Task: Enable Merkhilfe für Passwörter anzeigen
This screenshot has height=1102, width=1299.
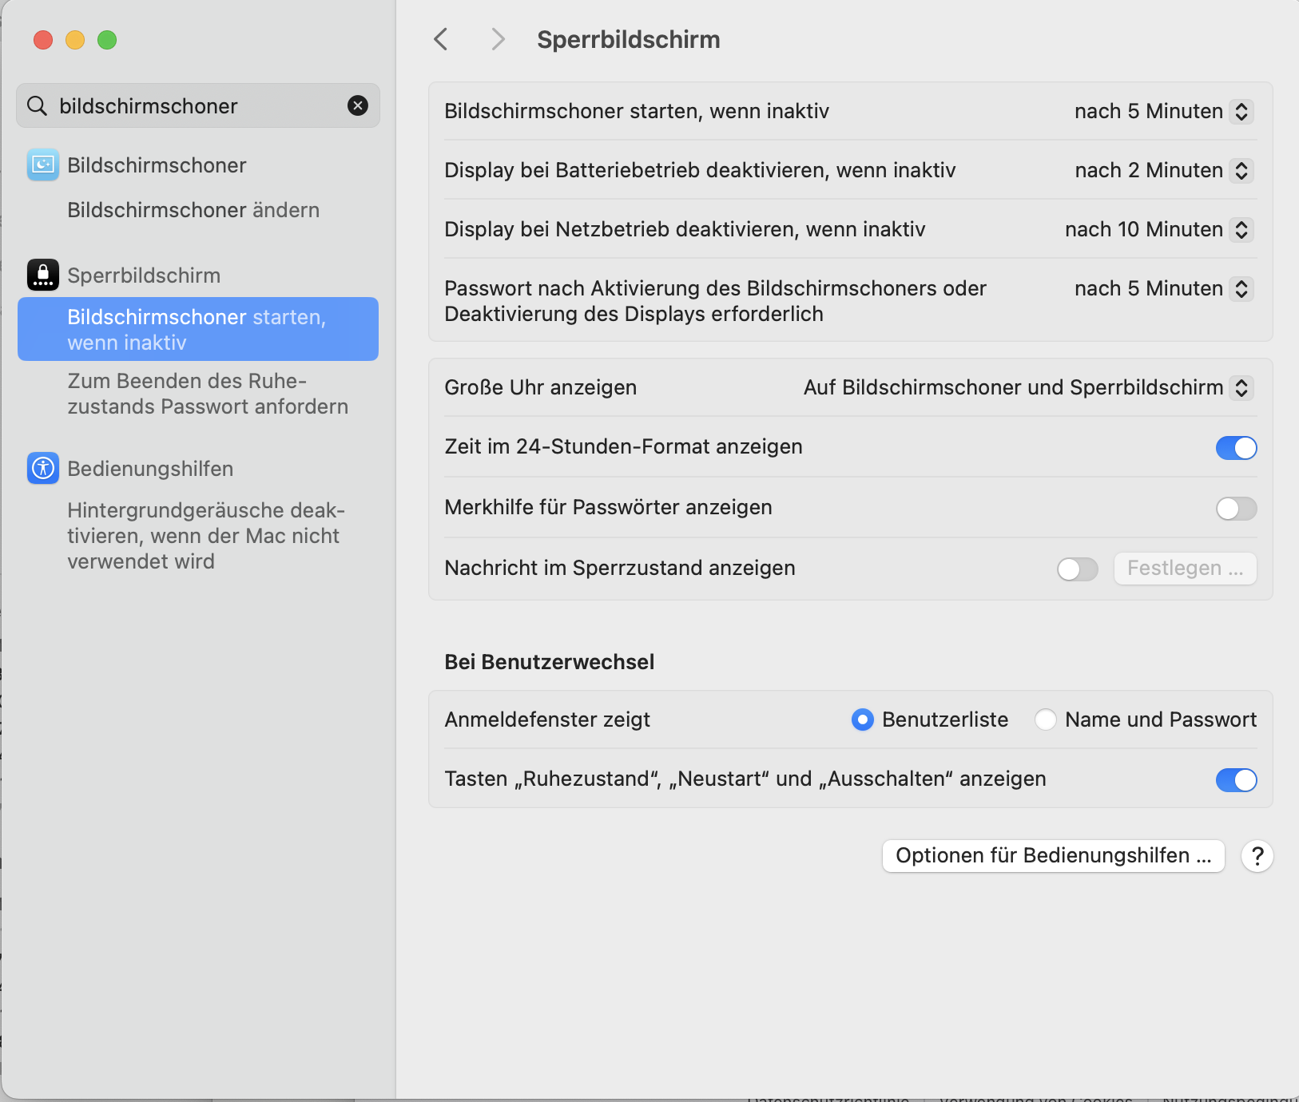Action: (1236, 509)
